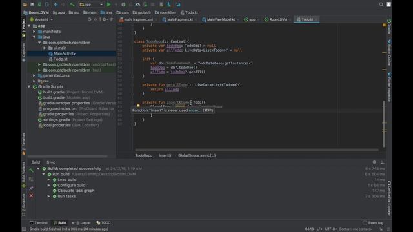Open the Android project view dropdown
Screen dimensions: 413x232
41,19
